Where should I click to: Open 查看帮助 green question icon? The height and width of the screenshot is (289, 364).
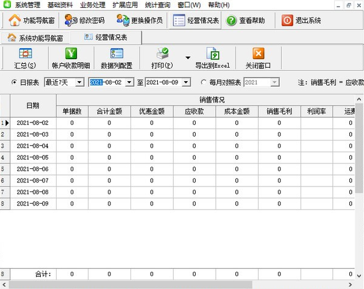point(231,21)
